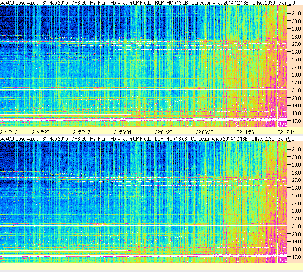Click the 22.0 frequency label on LCP chart
The height and width of the screenshot is (272, 303).
tap(296, 219)
